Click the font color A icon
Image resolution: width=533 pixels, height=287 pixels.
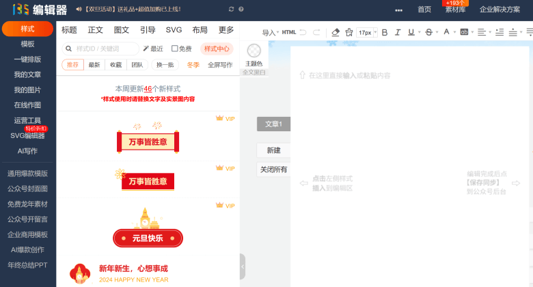(446, 31)
